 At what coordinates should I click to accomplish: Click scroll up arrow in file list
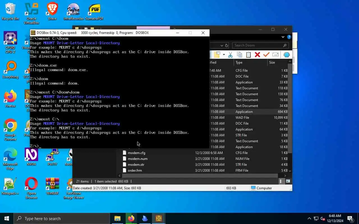[290, 61]
